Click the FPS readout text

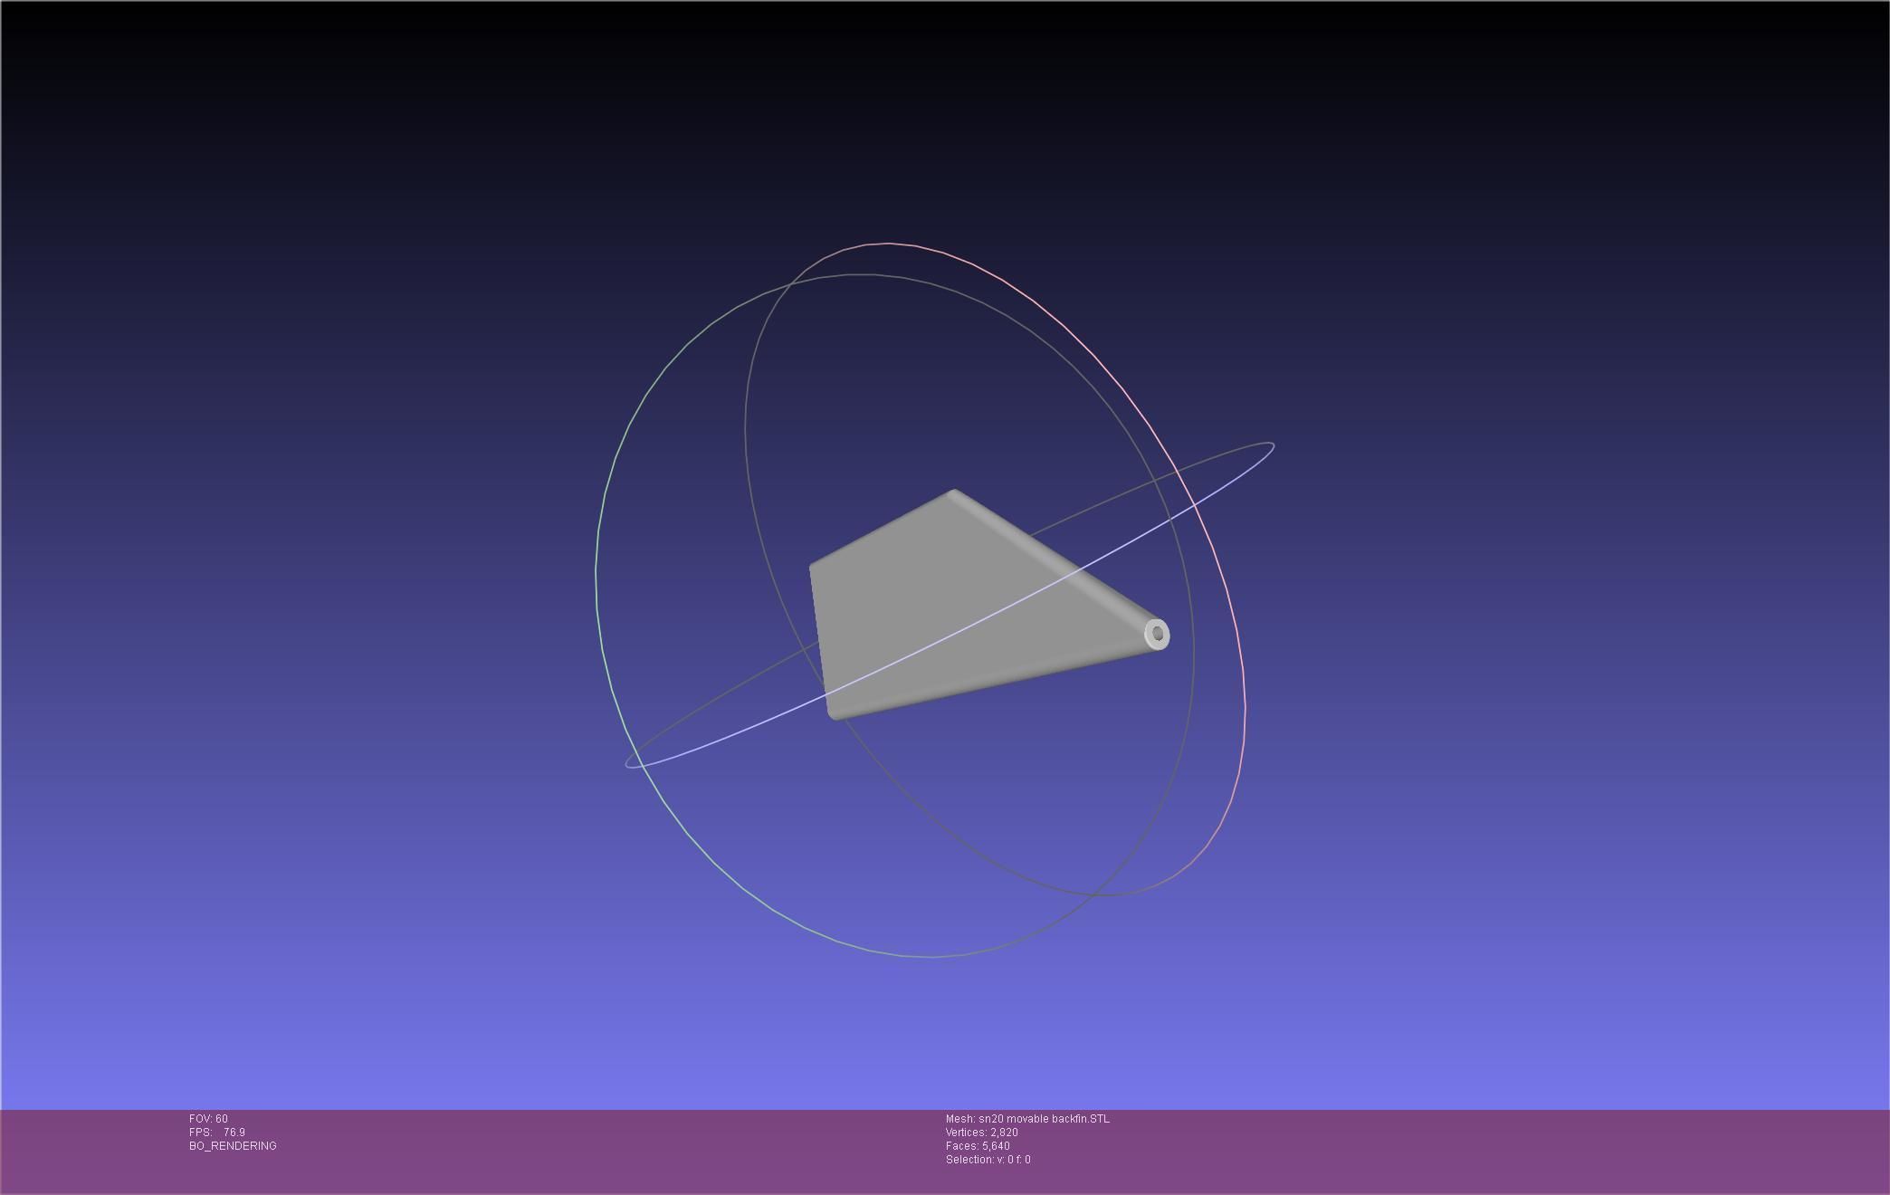click(x=217, y=1133)
